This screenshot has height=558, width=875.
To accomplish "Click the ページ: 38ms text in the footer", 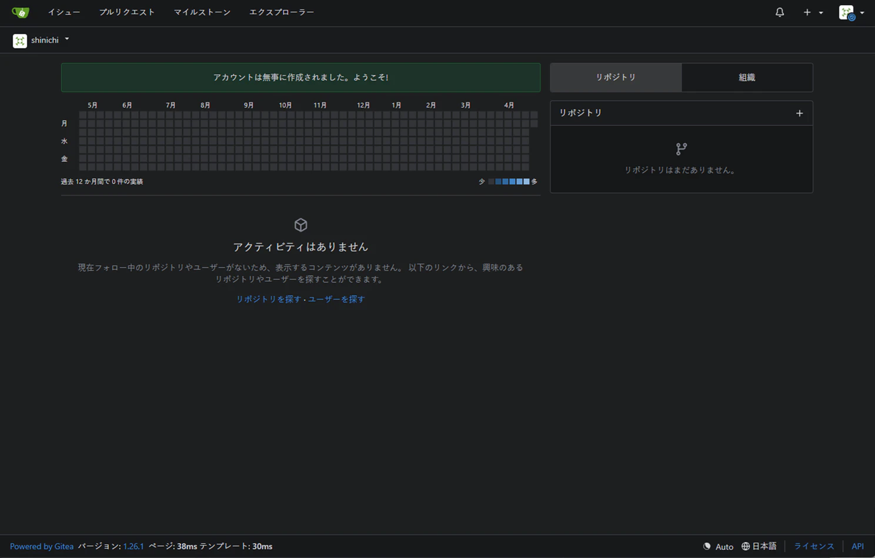I will point(173,546).
